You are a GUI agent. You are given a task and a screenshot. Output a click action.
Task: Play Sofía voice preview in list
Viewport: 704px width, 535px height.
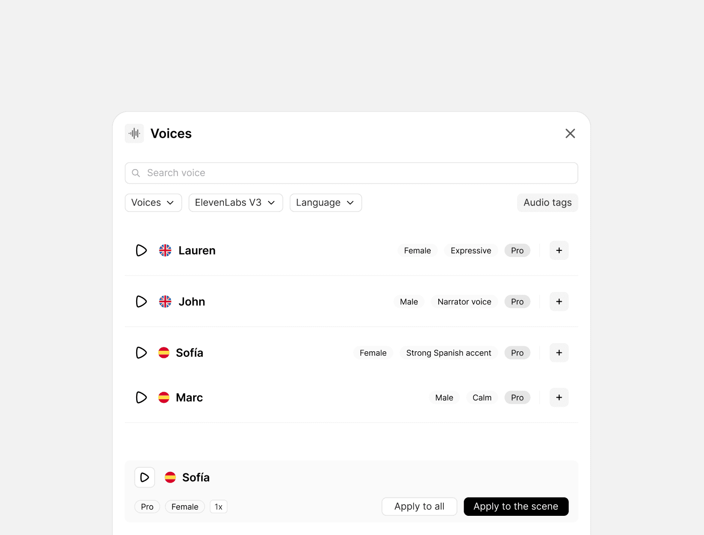pos(141,353)
